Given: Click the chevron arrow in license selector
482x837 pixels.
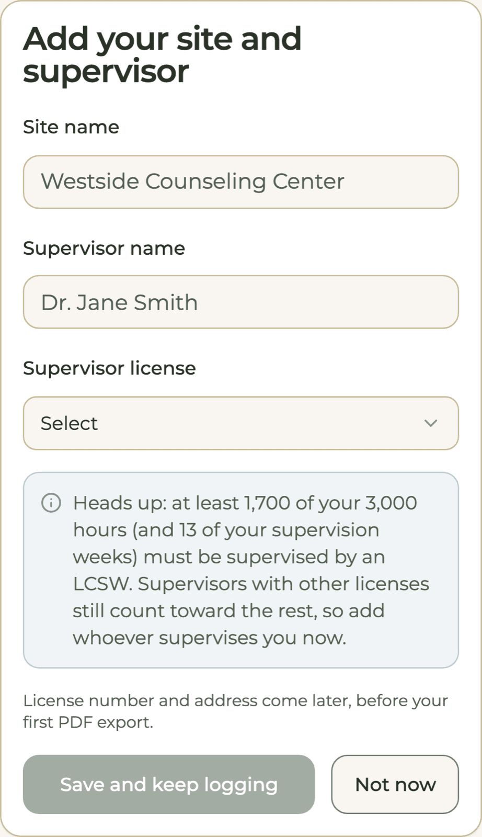Looking at the screenshot, I should click(431, 423).
